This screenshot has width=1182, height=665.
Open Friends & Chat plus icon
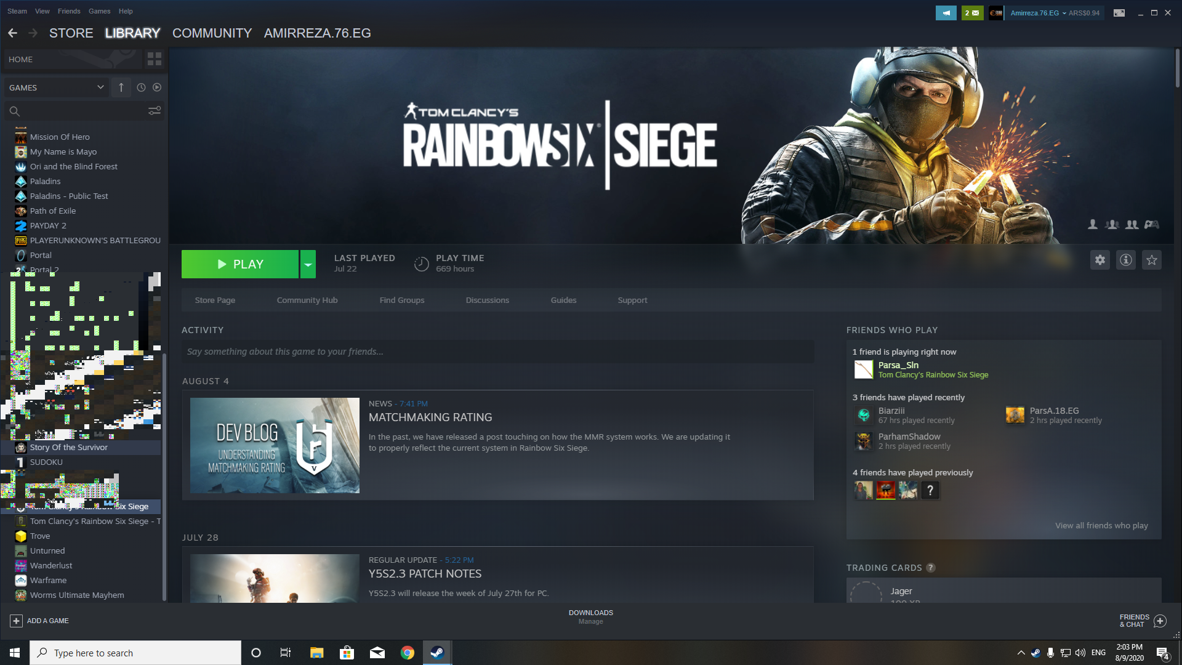(1160, 621)
